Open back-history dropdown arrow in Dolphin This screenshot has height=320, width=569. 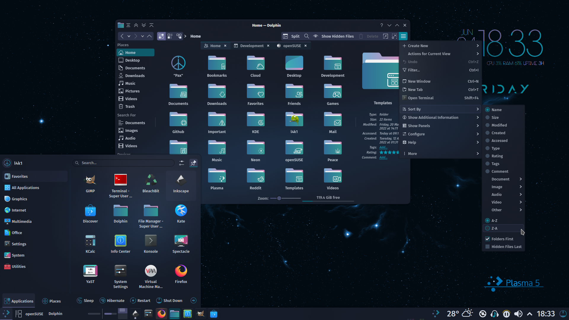129,36
